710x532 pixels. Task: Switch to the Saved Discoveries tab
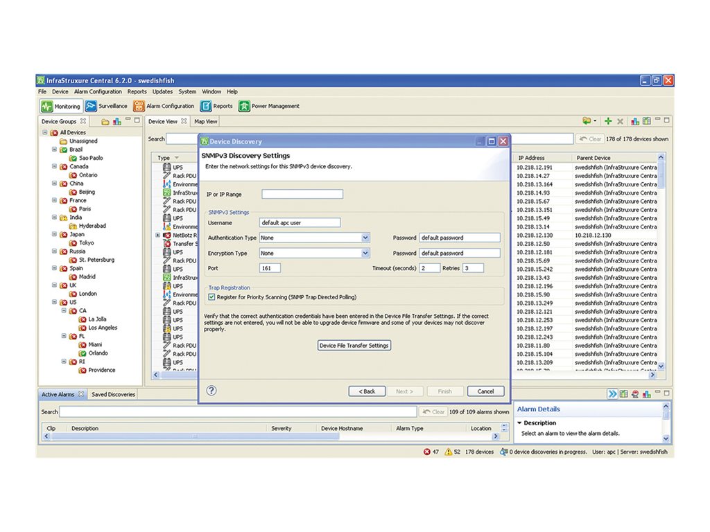tap(114, 394)
